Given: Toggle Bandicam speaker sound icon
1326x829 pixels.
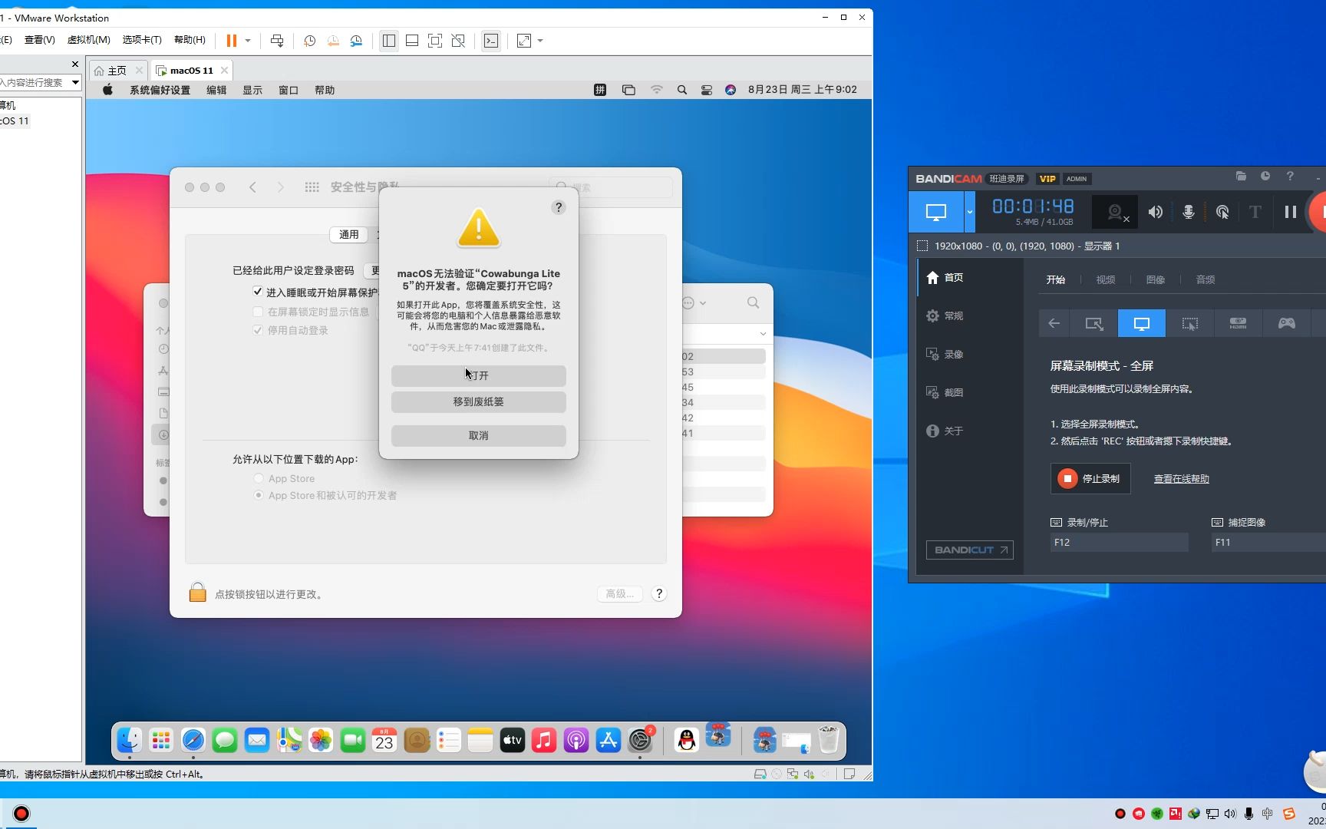Looking at the screenshot, I should (x=1155, y=212).
